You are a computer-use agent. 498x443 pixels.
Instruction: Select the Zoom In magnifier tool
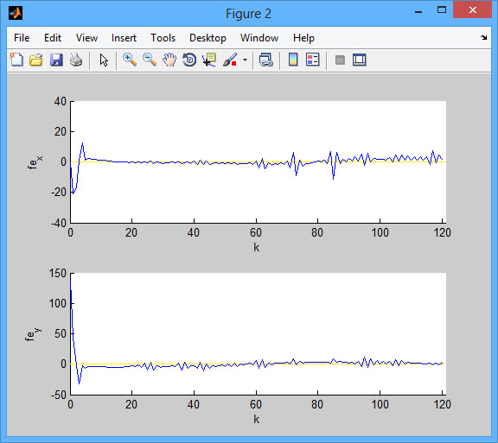(130, 60)
